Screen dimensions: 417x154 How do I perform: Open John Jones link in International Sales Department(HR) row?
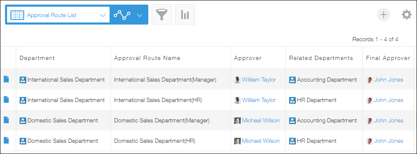click(389, 100)
